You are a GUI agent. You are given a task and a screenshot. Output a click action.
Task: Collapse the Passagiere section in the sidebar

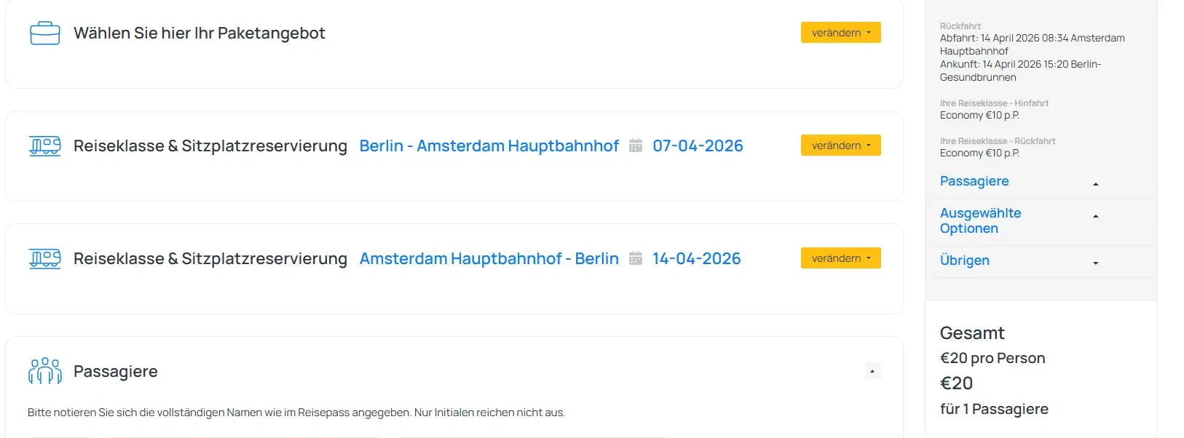coord(1095,183)
